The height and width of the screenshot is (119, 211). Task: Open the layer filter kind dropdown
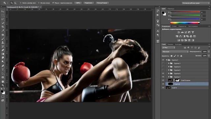[x=168, y=48]
